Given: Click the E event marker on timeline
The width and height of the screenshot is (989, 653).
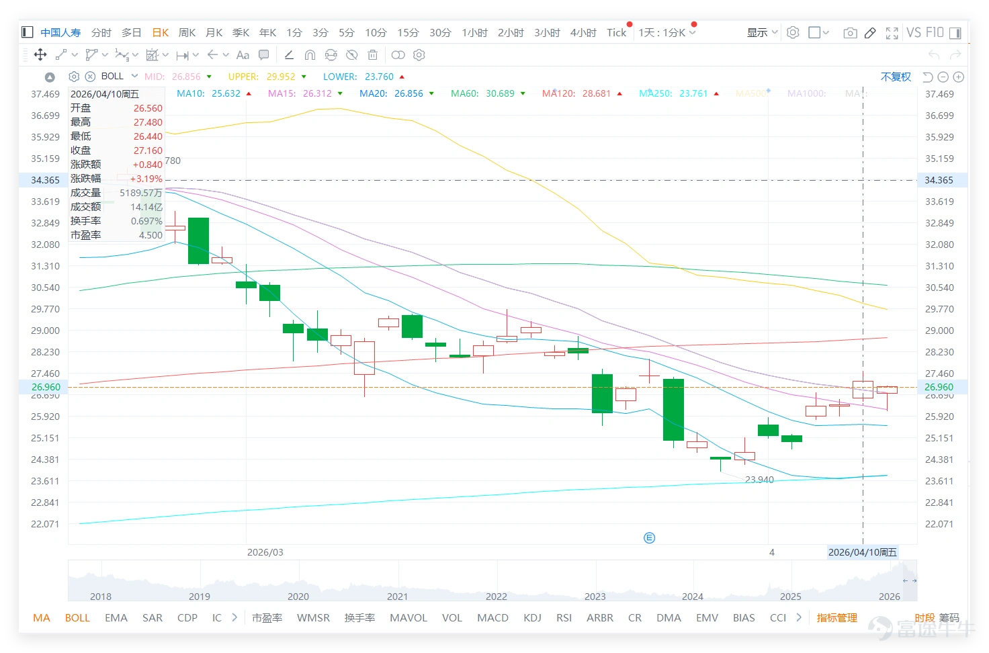Looking at the screenshot, I should 649,537.
